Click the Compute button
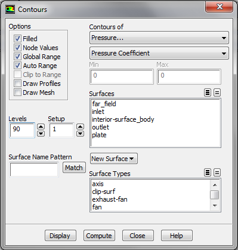The image size is (238, 250). (99, 236)
